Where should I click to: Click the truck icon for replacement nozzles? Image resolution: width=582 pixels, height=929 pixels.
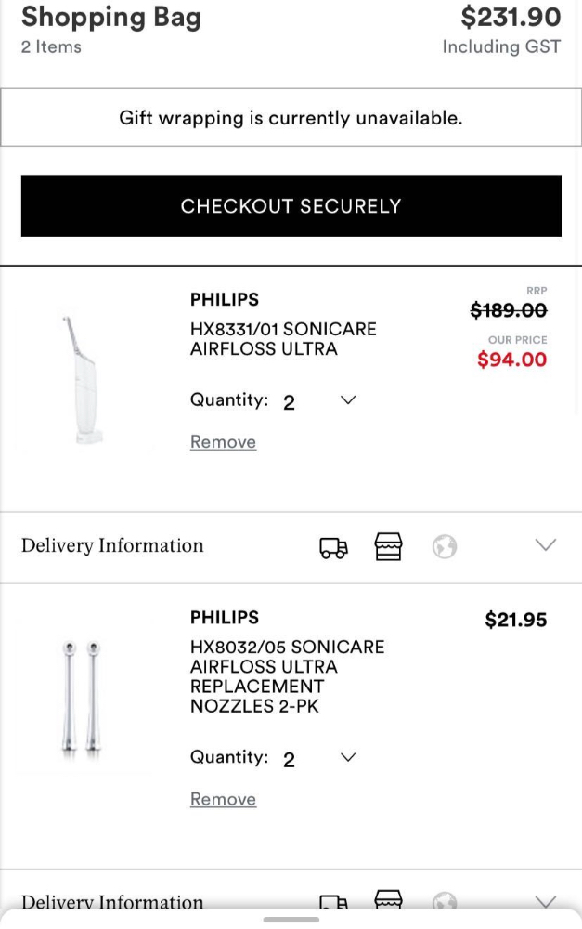[333, 902]
